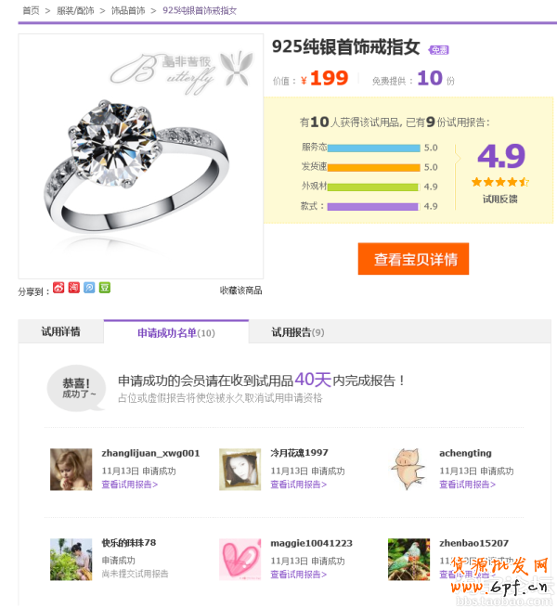Image resolution: width=557 pixels, height=607 pixels.
Task: Open maggie10041223's pink heart avatar
Action: pyautogui.click(x=240, y=560)
